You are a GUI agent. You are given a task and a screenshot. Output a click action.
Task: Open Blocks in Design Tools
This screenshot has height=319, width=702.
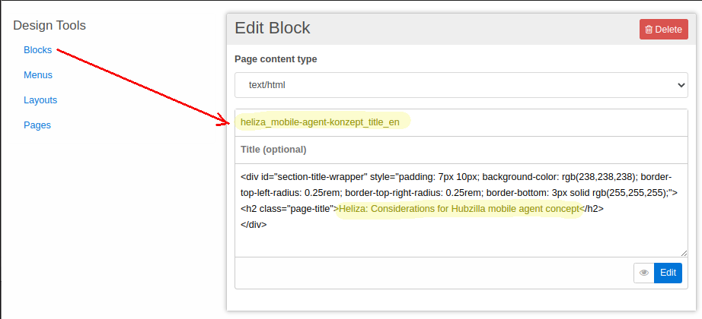37,50
